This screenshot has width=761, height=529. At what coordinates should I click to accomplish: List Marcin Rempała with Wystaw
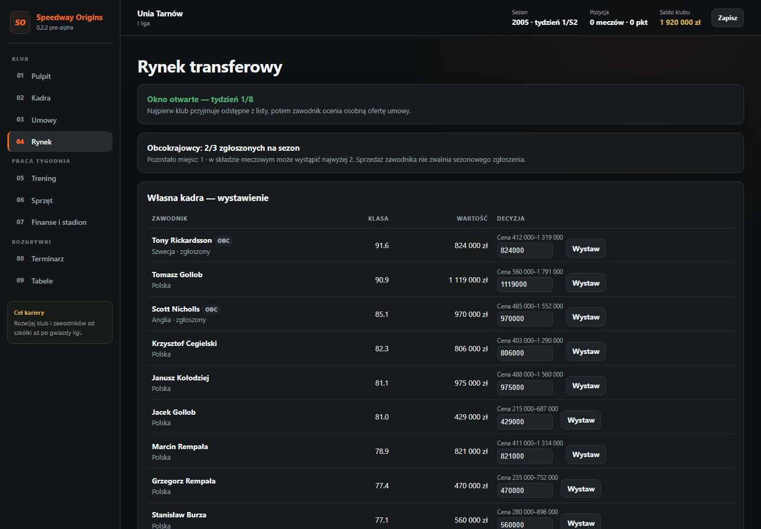(x=586, y=454)
